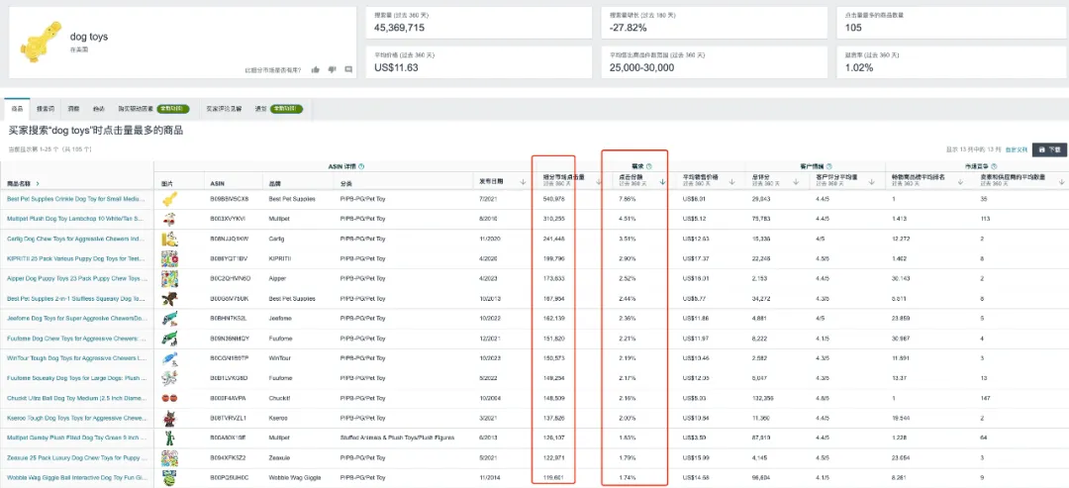Click KIPRITII 25 pack product thumbnail
The image size is (1069, 488).
click(169, 259)
